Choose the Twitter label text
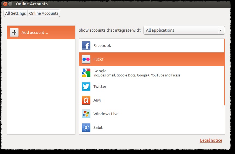 (100, 87)
